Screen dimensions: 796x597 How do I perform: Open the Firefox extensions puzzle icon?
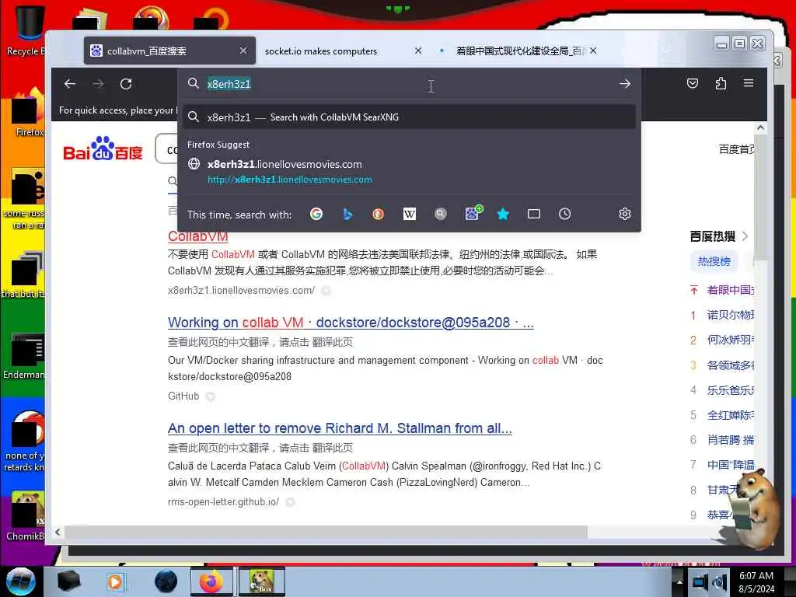pos(721,83)
